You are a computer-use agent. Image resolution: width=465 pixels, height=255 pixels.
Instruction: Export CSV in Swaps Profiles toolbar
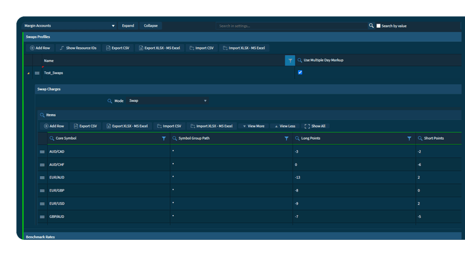(x=117, y=48)
